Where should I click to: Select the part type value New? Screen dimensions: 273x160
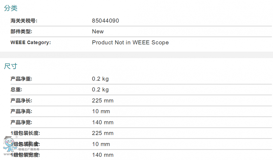point(98,32)
